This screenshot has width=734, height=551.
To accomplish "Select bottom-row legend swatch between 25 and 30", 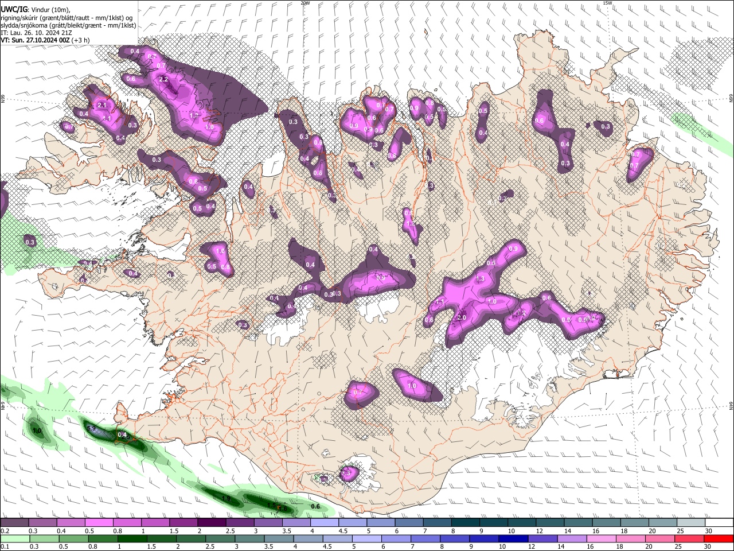I will pyautogui.click(x=690, y=538).
